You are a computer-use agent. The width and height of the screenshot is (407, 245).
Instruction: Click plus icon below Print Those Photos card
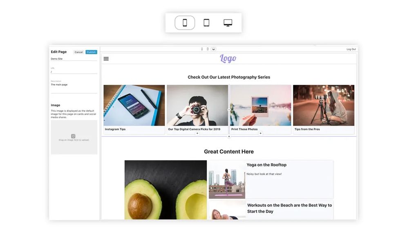[x=261, y=133]
